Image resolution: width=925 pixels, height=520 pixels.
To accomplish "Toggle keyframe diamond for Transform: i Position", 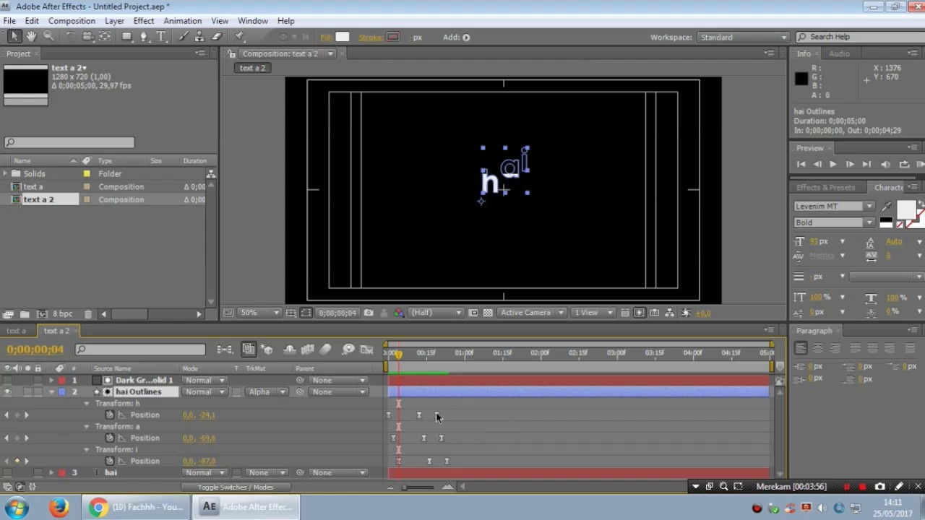I will click(x=17, y=461).
